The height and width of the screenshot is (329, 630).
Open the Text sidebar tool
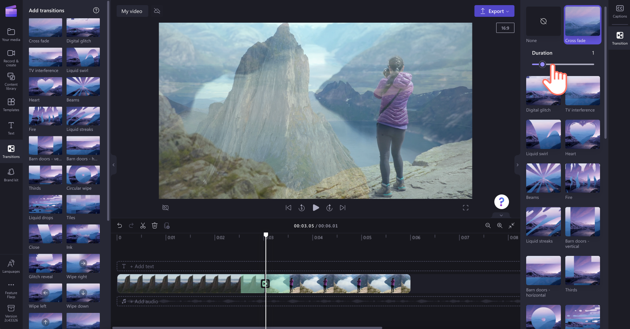click(11, 128)
